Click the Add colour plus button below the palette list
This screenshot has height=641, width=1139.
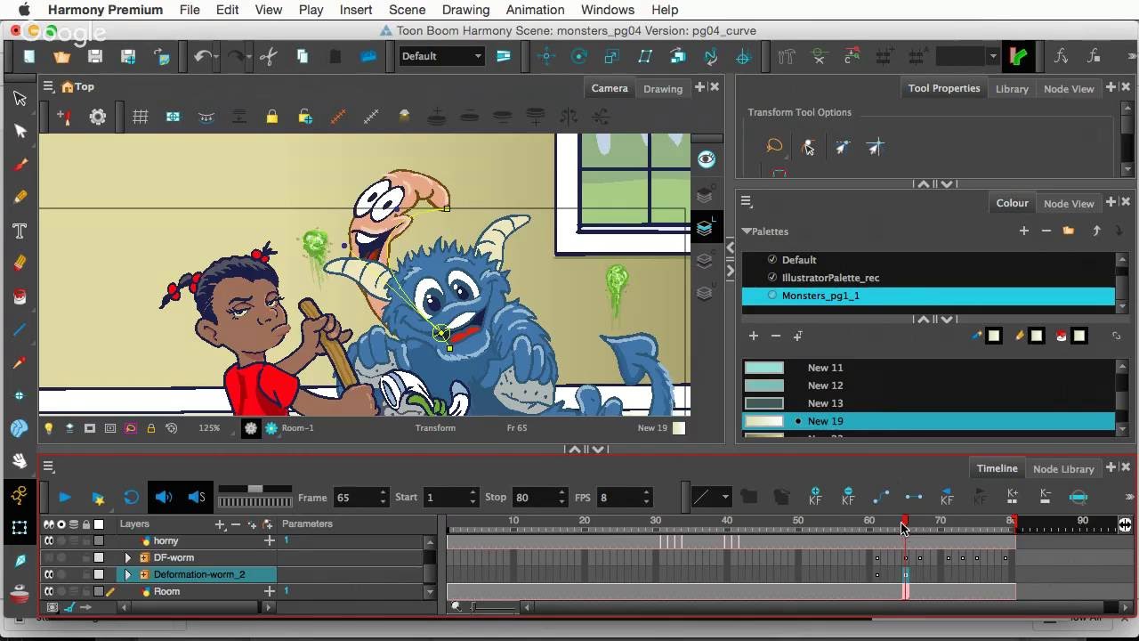point(753,336)
